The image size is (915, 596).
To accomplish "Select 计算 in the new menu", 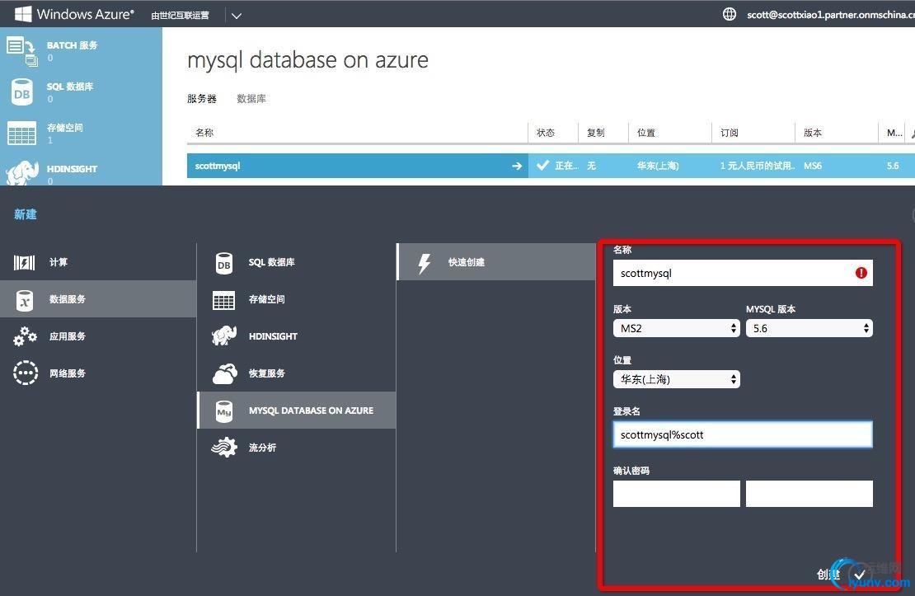I will pos(98,262).
